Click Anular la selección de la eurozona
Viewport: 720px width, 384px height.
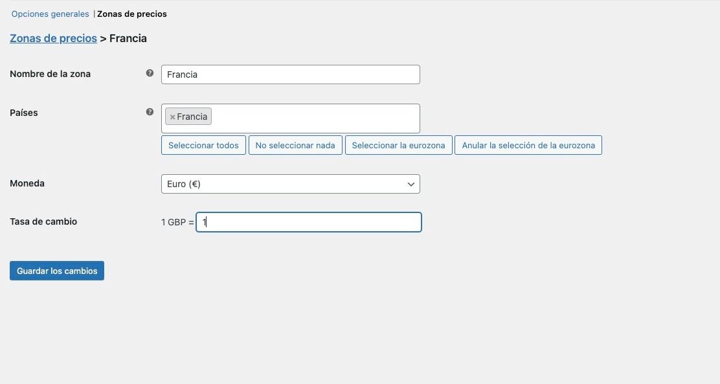pyautogui.click(x=528, y=145)
